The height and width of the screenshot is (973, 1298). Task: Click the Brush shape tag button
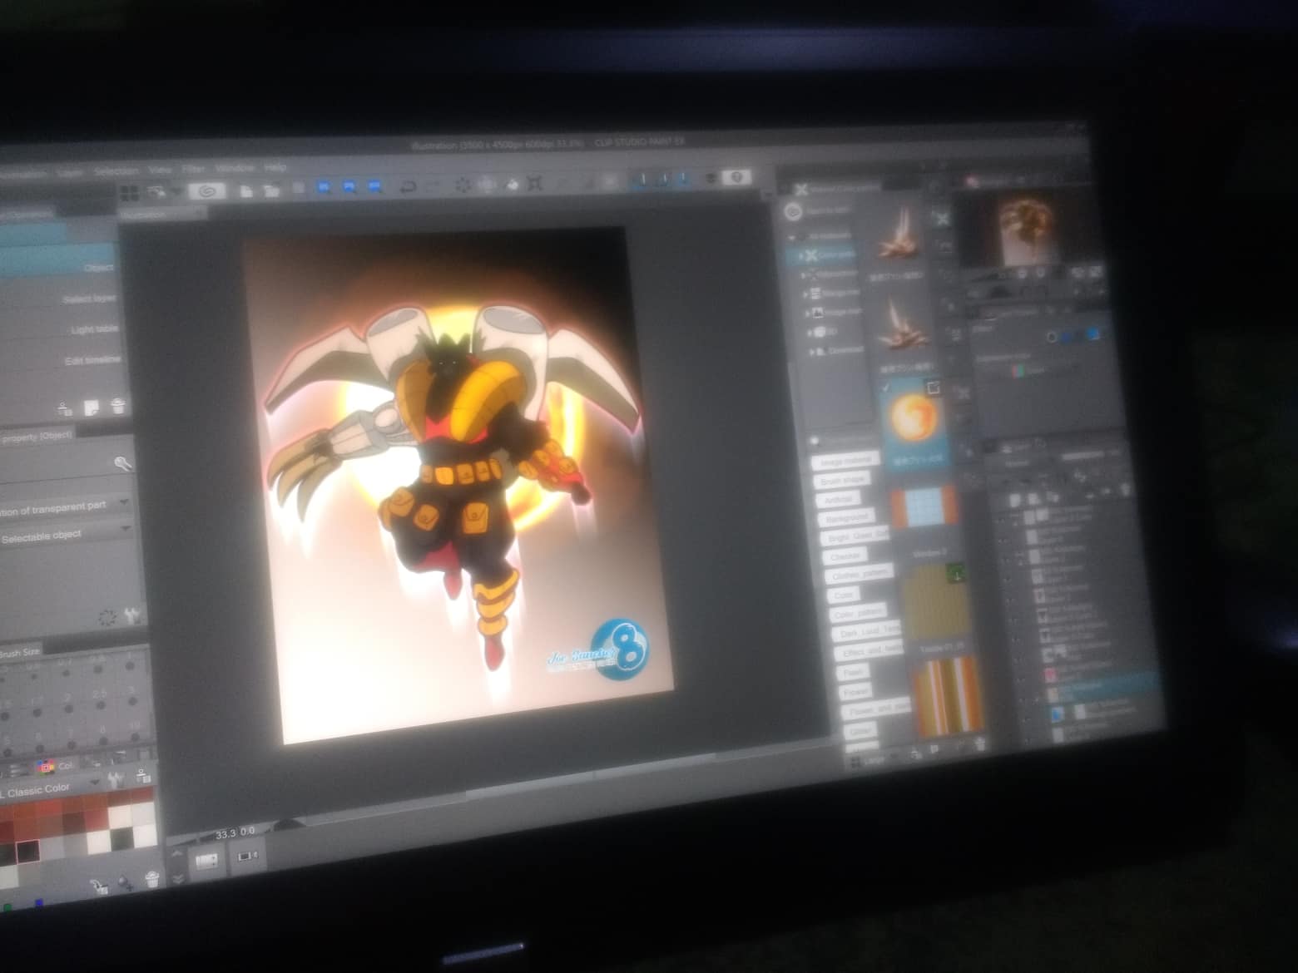coord(843,480)
